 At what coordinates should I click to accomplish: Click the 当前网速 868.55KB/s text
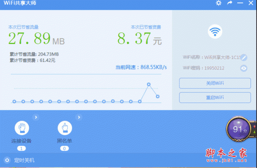coord(141,67)
